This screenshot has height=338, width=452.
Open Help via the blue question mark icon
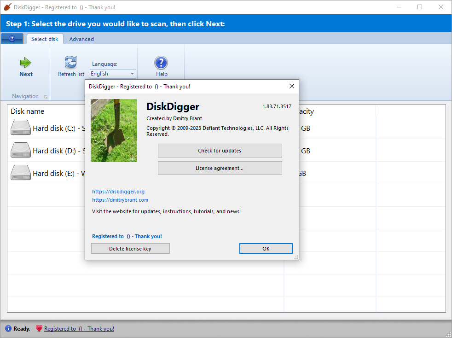(x=161, y=63)
